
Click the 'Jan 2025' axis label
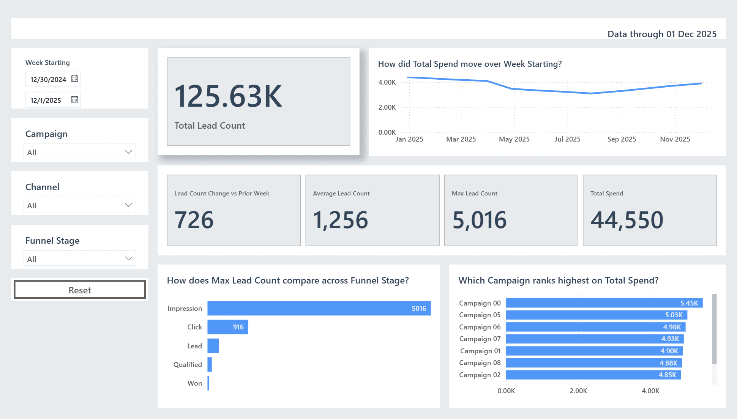[x=409, y=139]
